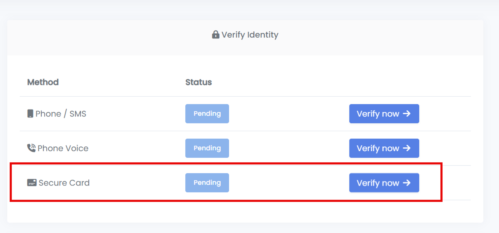Click the arrow on Phone / SMS Verify now

click(x=407, y=114)
